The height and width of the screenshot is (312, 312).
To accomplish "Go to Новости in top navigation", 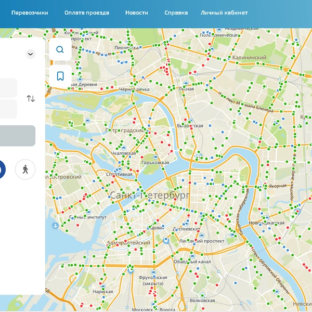I will pyautogui.click(x=137, y=12).
